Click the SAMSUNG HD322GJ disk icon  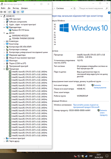(10, 36)
